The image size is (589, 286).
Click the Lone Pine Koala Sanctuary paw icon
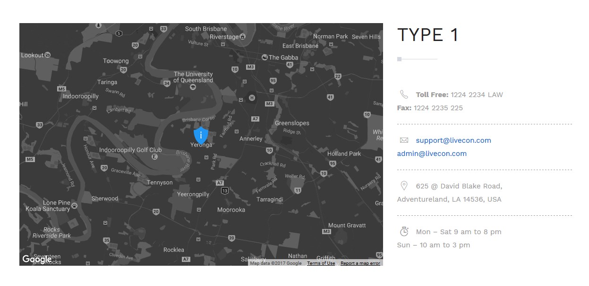pyautogui.click(x=75, y=205)
